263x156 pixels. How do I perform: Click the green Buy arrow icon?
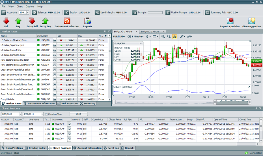[x=18, y=21]
